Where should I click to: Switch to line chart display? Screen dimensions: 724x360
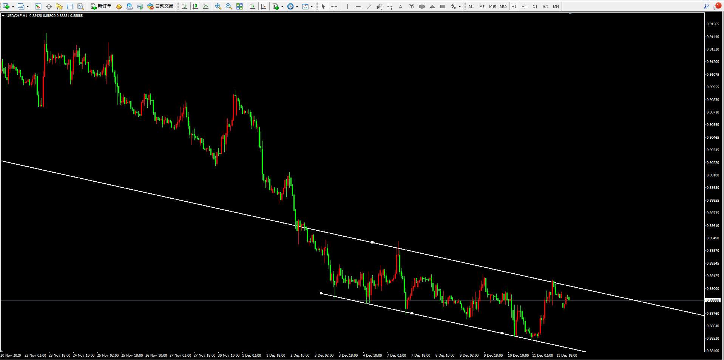206,6
